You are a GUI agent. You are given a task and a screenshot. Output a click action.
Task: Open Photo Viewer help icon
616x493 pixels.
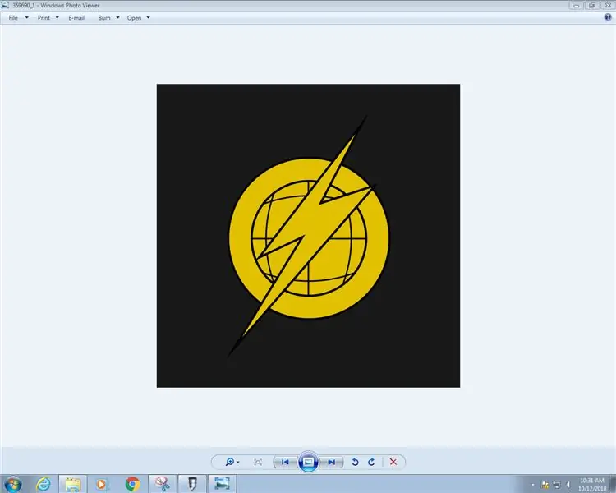tap(608, 17)
